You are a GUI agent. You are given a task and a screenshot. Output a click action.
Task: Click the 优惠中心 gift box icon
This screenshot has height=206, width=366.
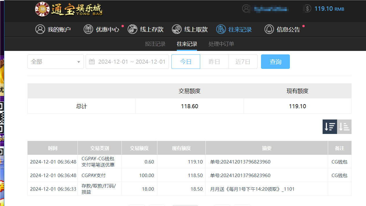pyautogui.click(x=88, y=29)
